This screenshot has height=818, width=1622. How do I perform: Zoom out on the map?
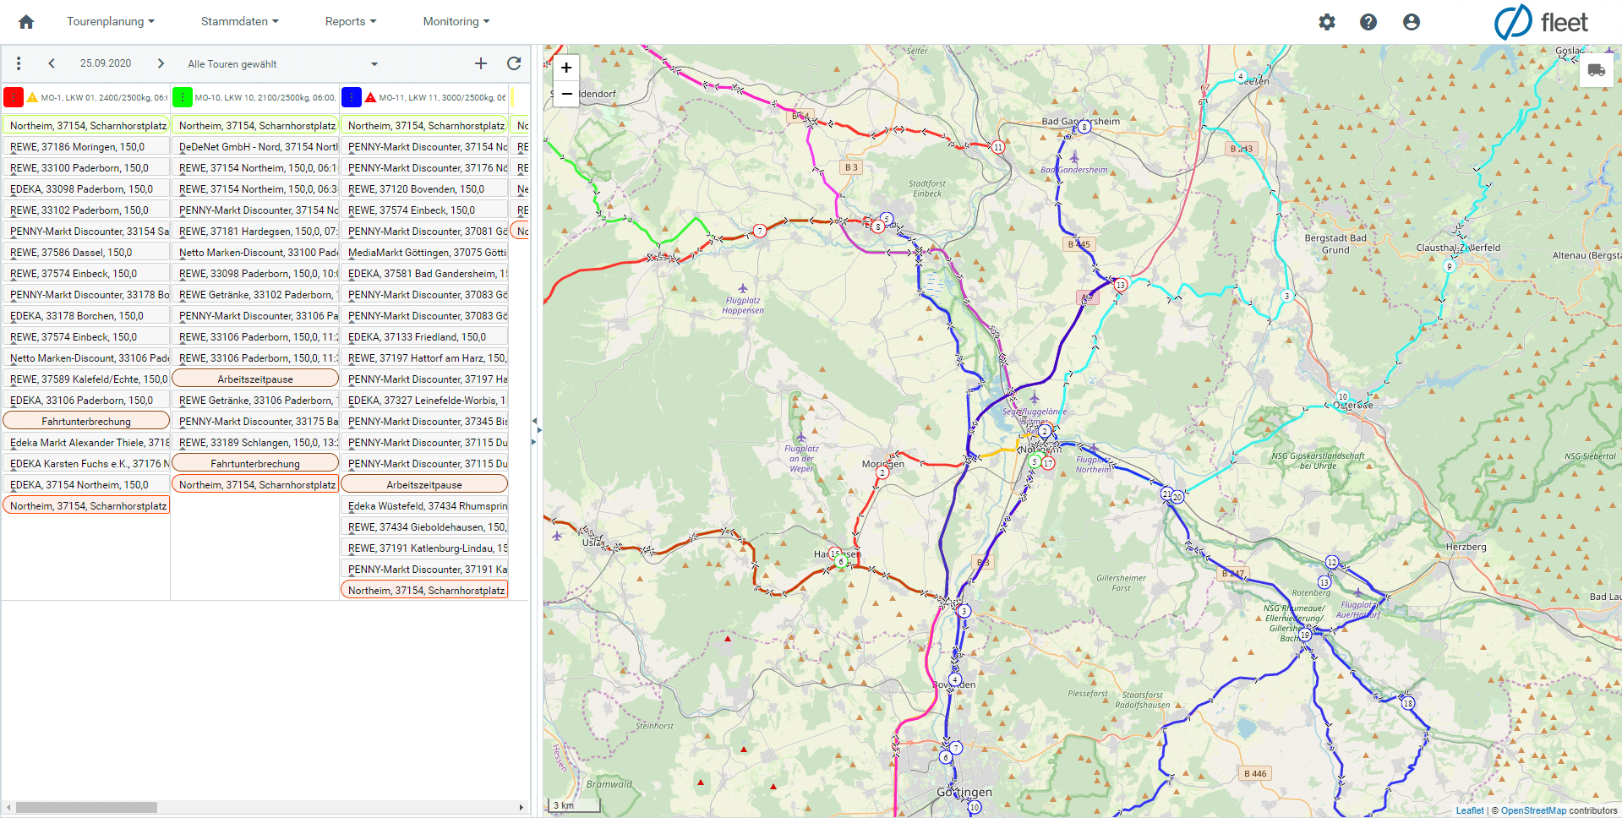[x=566, y=93]
